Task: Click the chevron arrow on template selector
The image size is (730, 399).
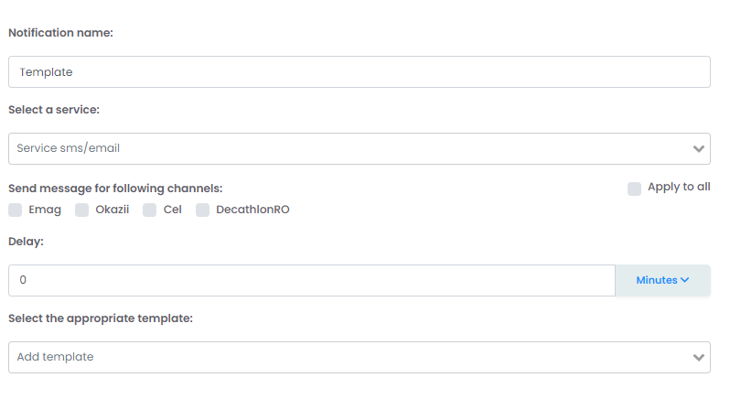Action: [x=699, y=357]
